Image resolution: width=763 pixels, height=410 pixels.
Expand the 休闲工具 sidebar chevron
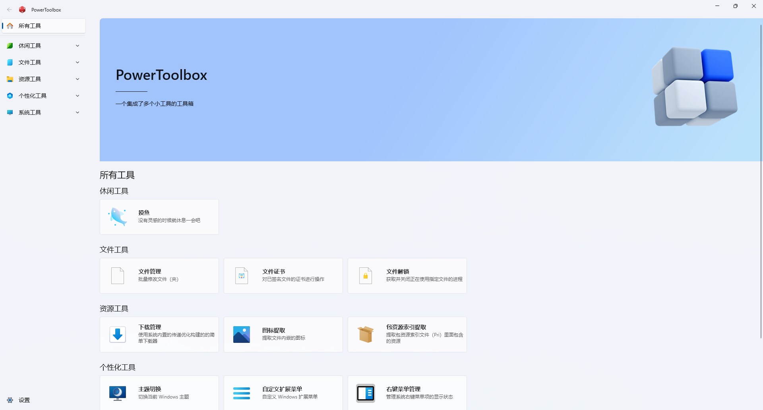coord(77,46)
